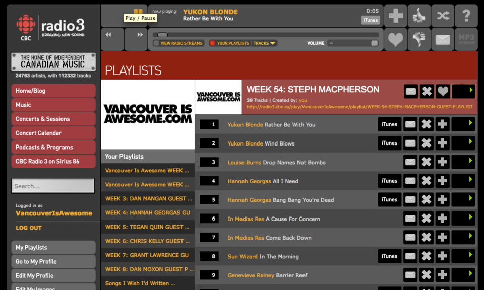
Task: Add Sun Wizard In The Morning to playlist
Action: (442, 256)
